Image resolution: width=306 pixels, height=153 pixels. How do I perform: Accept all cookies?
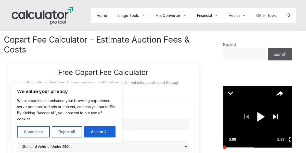point(100,132)
